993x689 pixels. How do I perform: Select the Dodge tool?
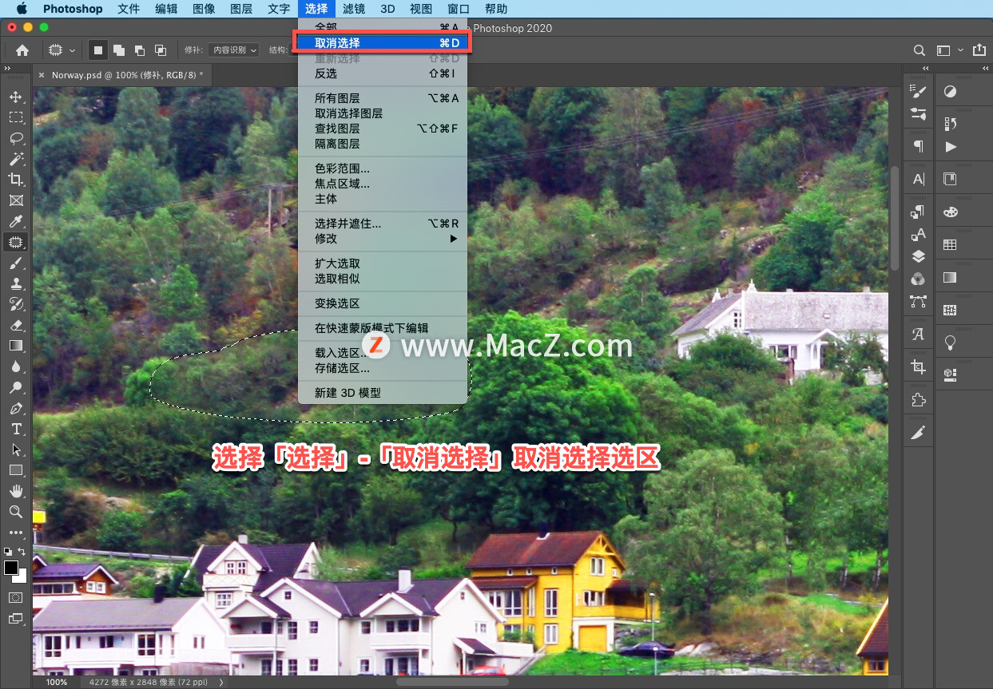pyautogui.click(x=16, y=387)
